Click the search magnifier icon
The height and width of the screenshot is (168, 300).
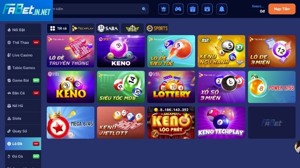(144, 9)
